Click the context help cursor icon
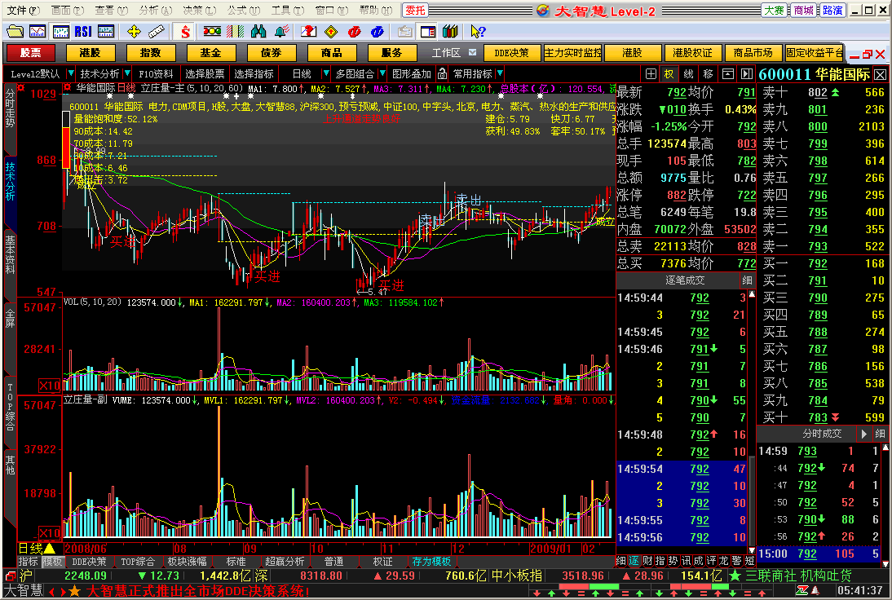Image resolution: width=892 pixels, height=600 pixels. [x=478, y=31]
